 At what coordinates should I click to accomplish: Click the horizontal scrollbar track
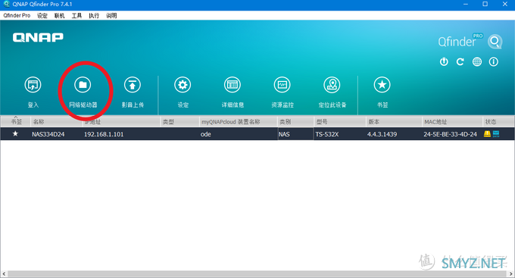(x=257, y=273)
